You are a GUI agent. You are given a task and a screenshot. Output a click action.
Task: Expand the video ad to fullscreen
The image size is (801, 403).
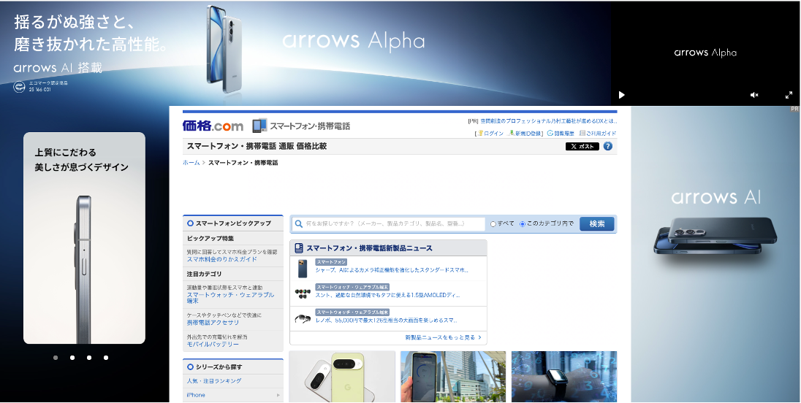point(789,95)
